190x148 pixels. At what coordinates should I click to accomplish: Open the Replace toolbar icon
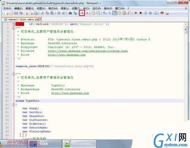(75, 13)
